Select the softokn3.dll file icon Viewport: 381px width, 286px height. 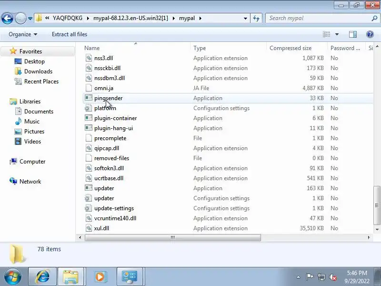[x=89, y=168]
